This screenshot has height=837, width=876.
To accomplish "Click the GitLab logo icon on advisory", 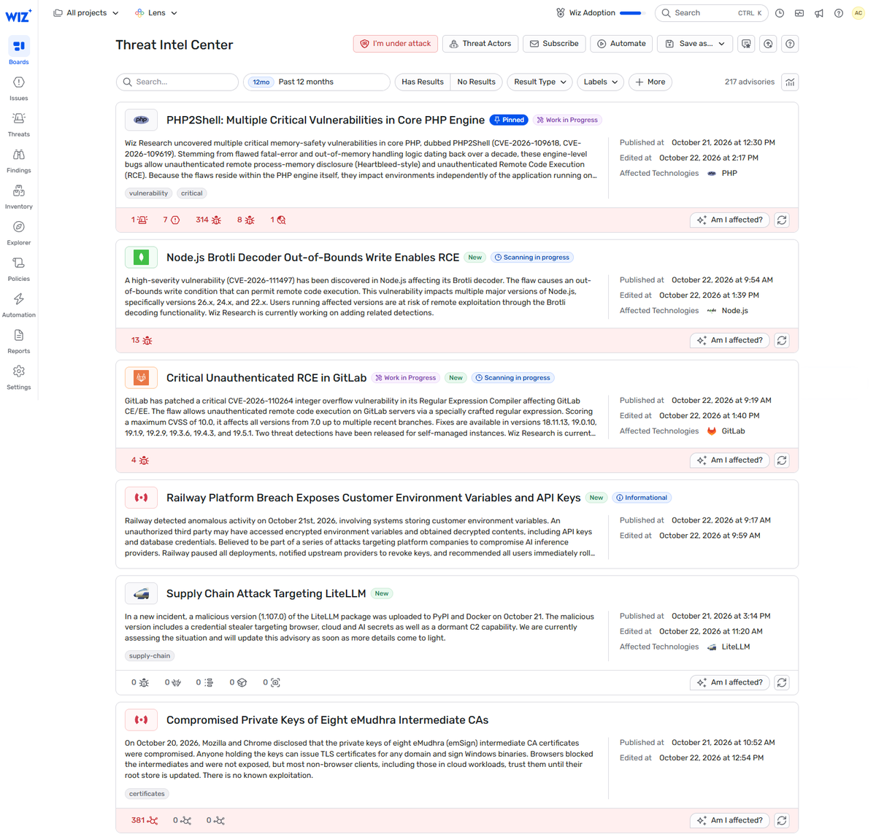I will 142,378.
